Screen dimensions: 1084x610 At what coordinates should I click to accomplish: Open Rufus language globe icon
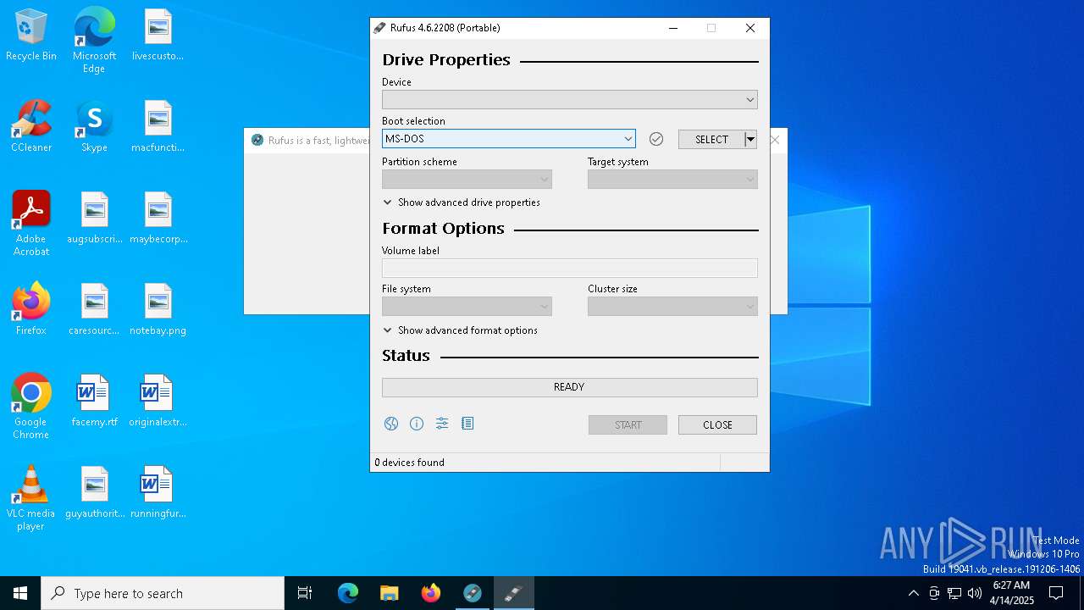(x=391, y=424)
